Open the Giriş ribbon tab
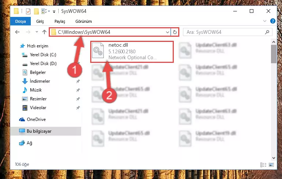 coord(40,21)
